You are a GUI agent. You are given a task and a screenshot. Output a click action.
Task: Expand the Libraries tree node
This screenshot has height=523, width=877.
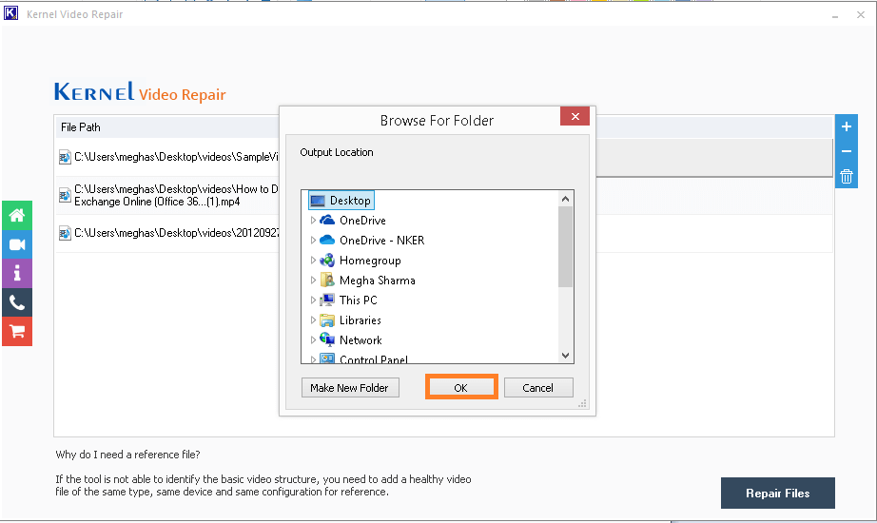[x=313, y=320]
